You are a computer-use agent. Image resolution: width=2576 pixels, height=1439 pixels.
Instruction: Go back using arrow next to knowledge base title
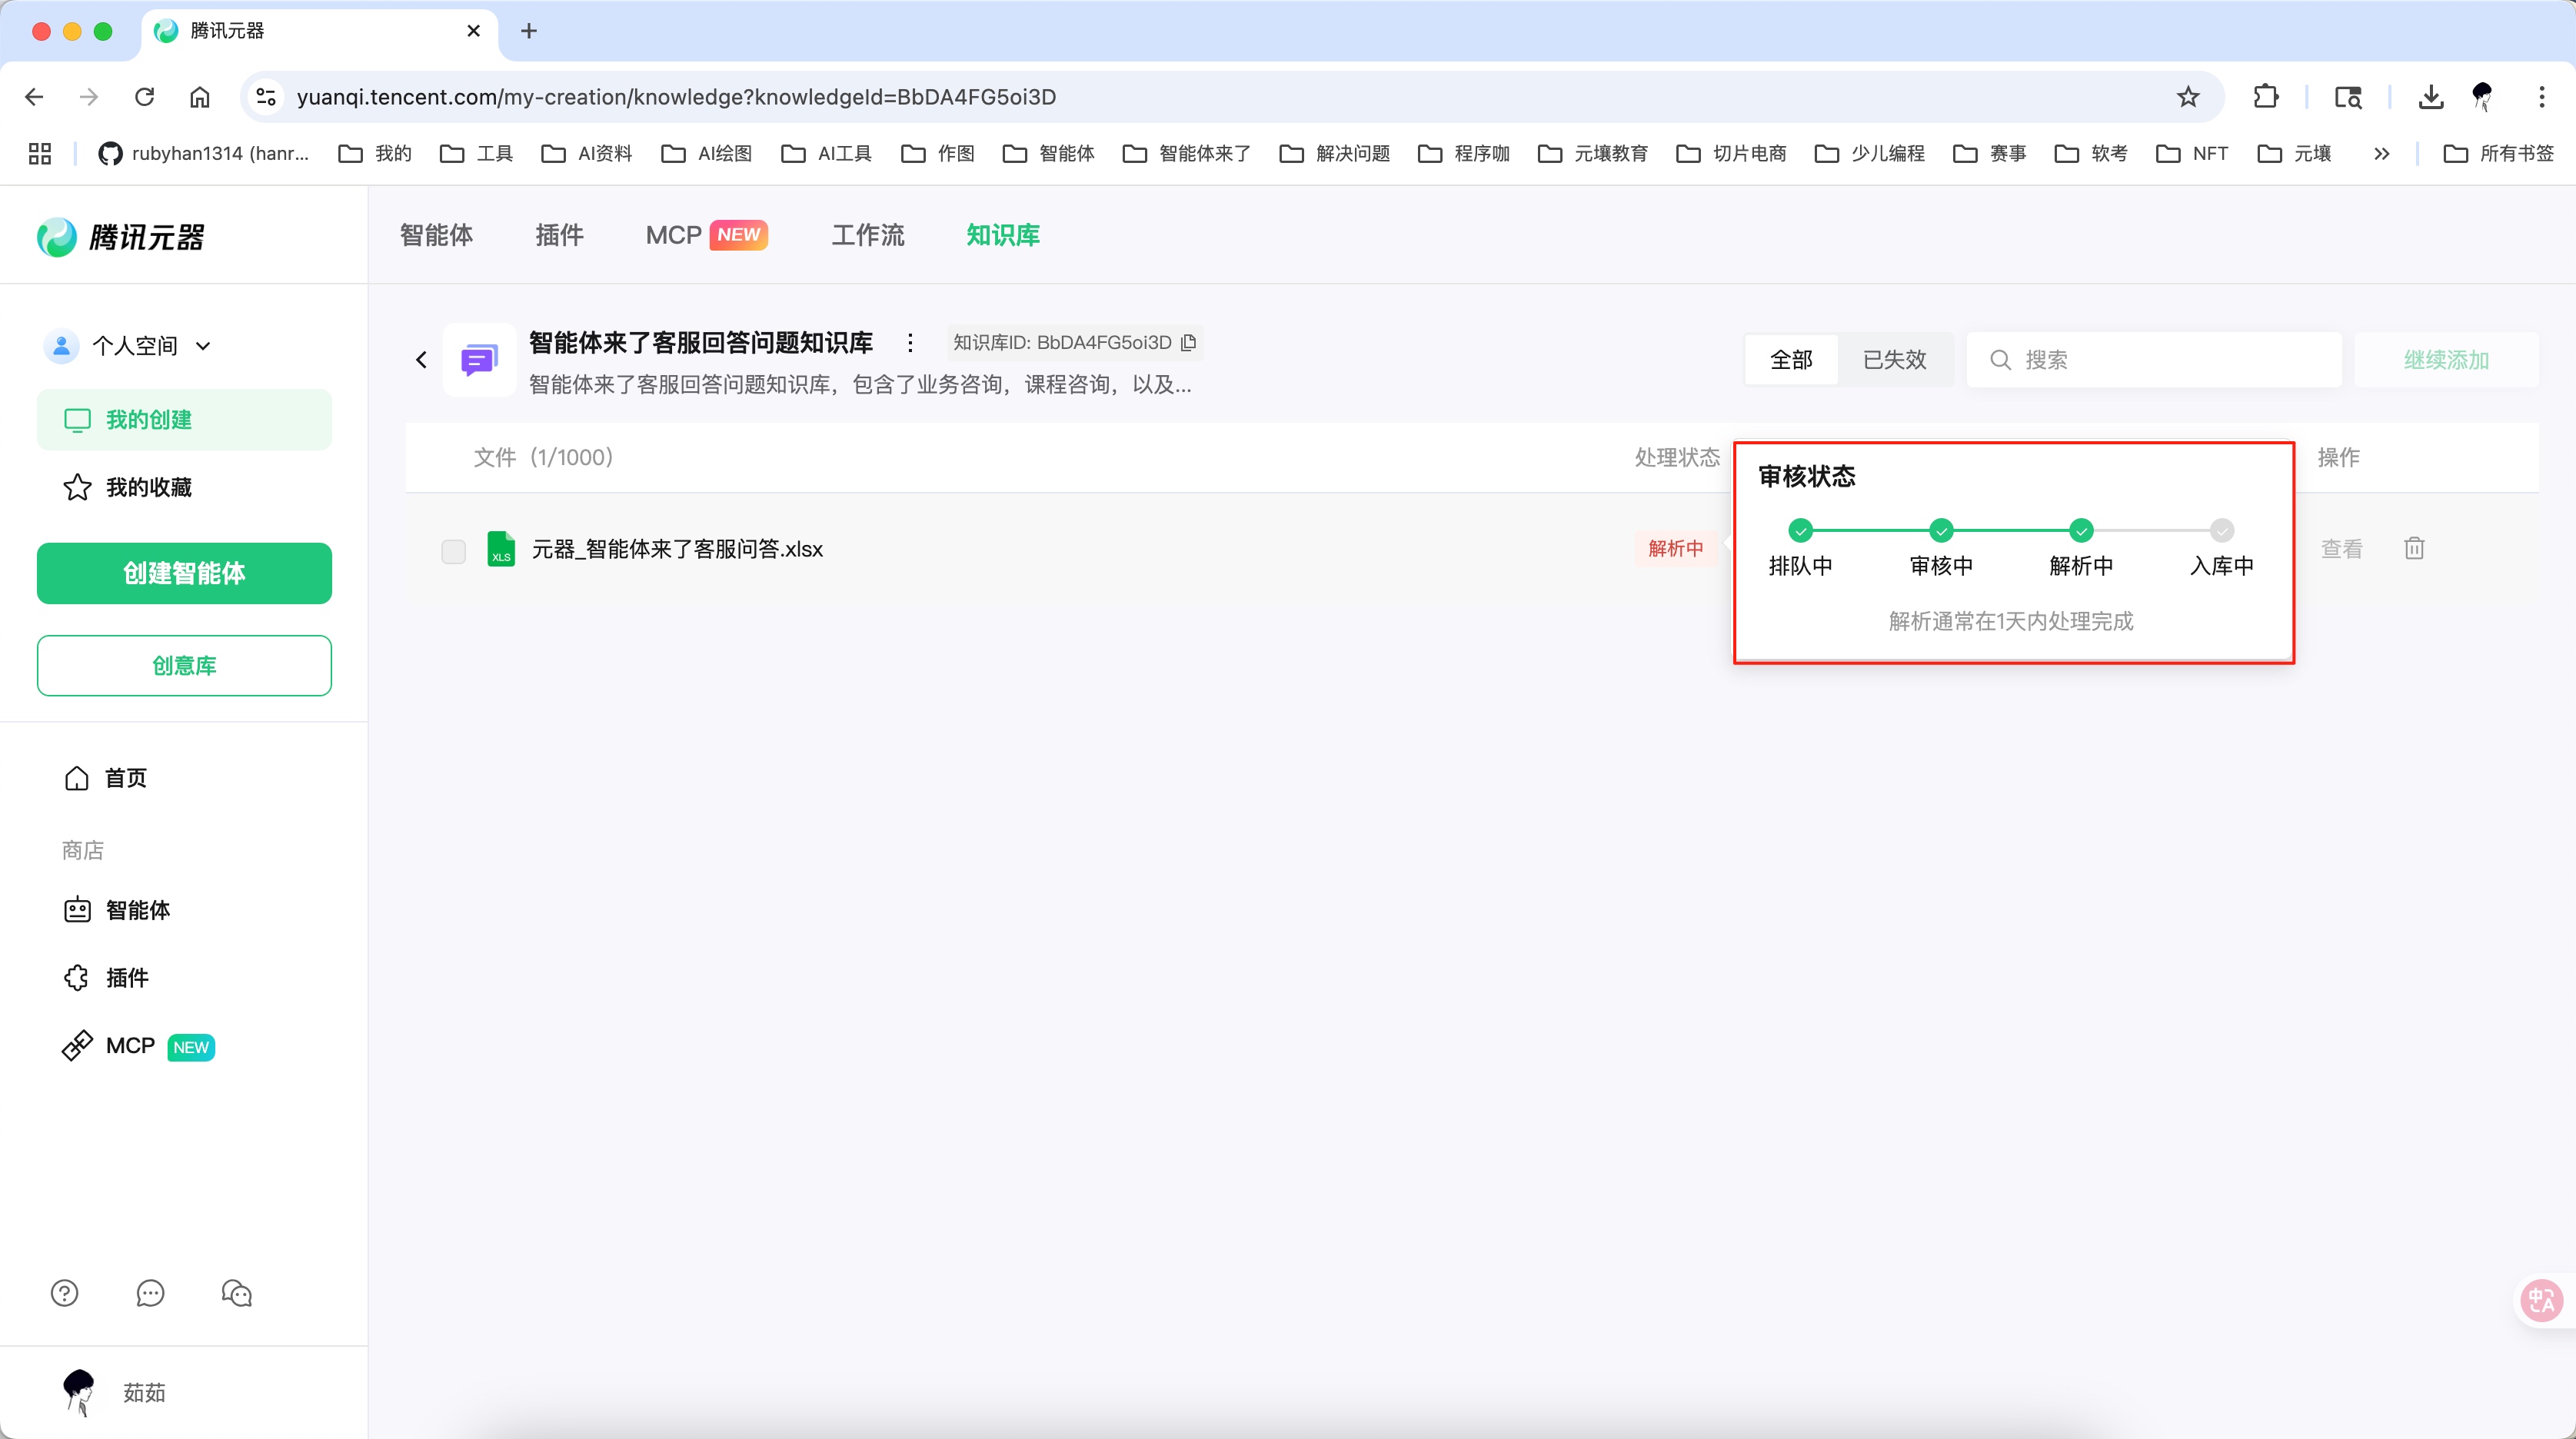pos(420,359)
